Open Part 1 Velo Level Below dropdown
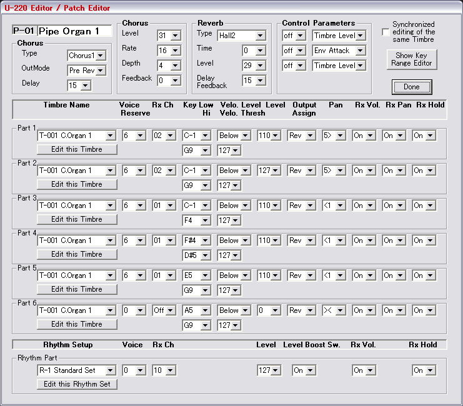 234,136
